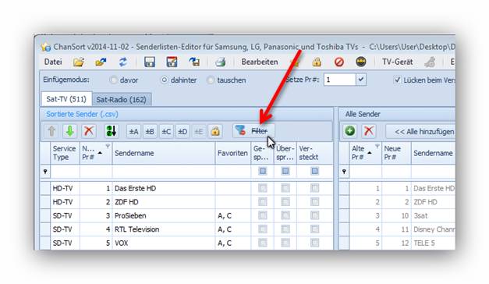Toggle Über-spr... filter row checkbox
This screenshot has width=489, height=284.
[x=285, y=171]
